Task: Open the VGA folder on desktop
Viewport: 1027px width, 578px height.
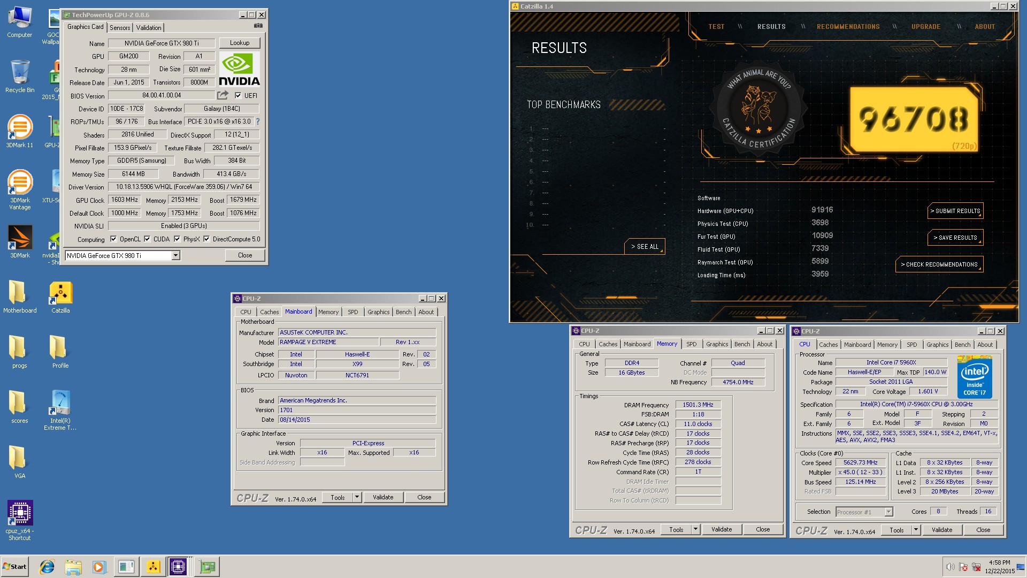Action: point(20,462)
